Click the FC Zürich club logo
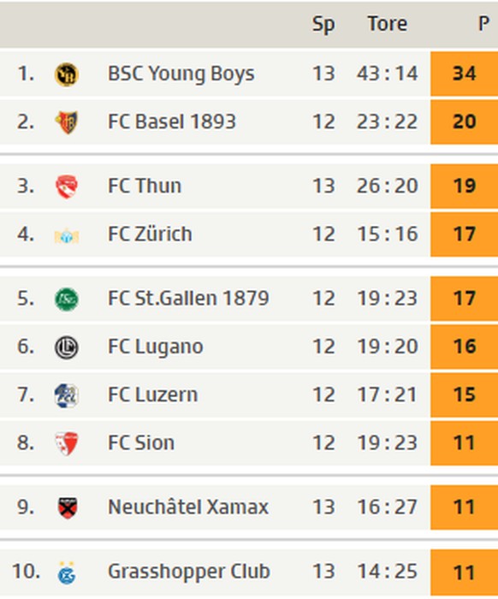This screenshot has height=599, width=498. [x=67, y=235]
